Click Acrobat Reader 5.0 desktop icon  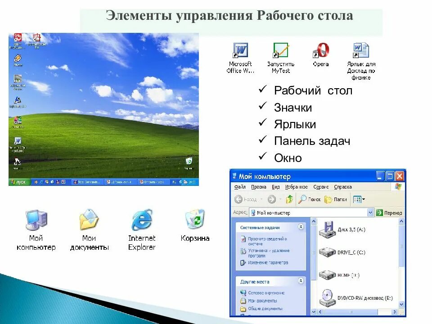[36, 37]
